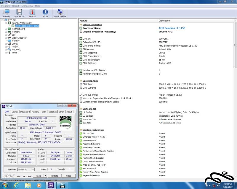
Task: Click the Bus tree node icon
Action: point(9,35)
